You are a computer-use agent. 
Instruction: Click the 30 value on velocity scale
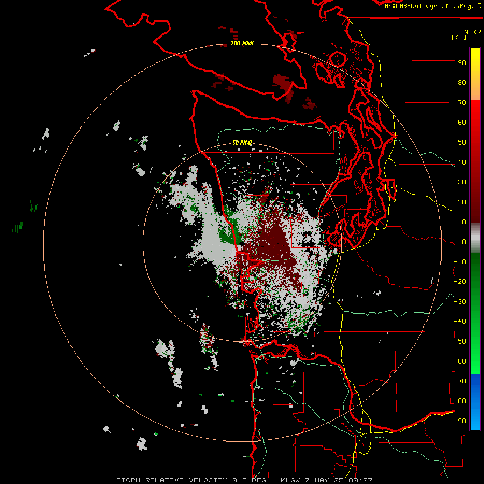tap(462, 182)
